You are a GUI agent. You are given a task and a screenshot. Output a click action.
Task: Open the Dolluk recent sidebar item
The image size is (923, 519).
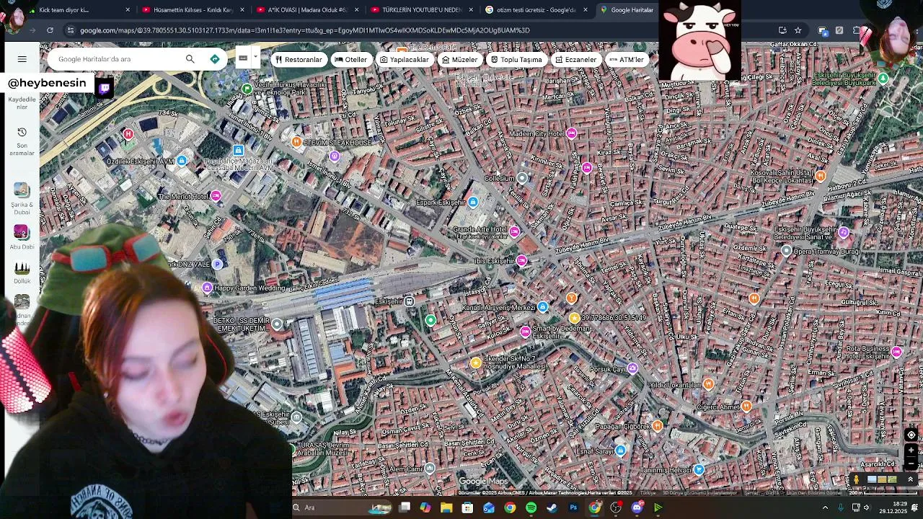(22, 272)
